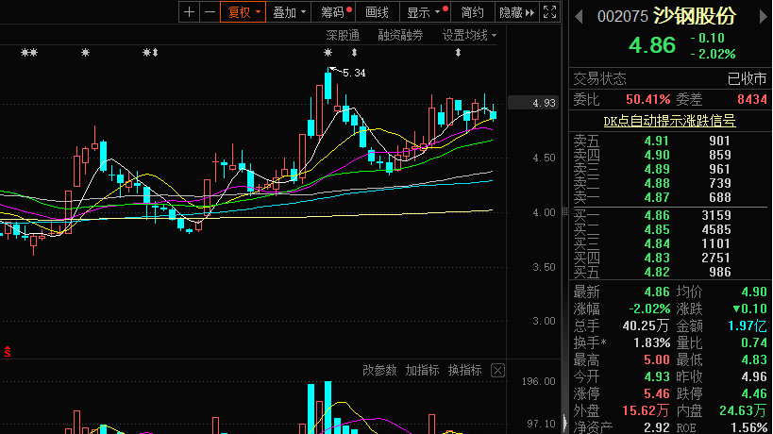773x434 pixels.
Task: Click 昨收 value 4.96
Action: coord(754,376)
